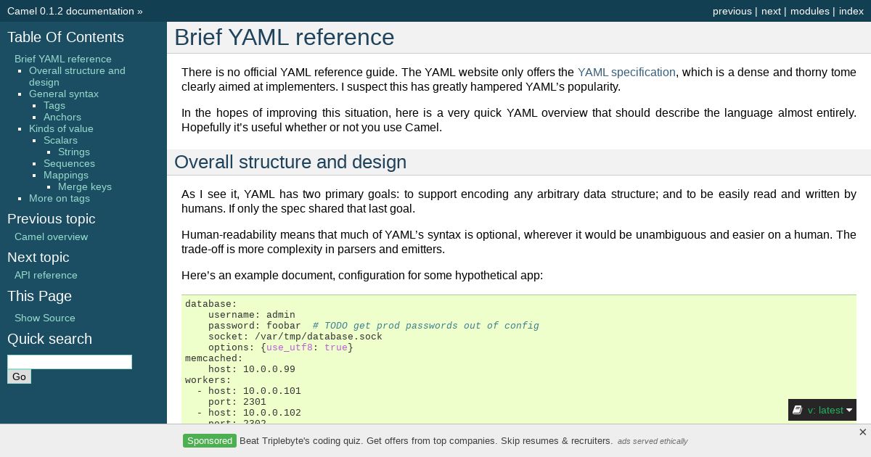Click the Overall structure and design heading
The height and width of the screenshot is (457, 871).
coord(290,162)
